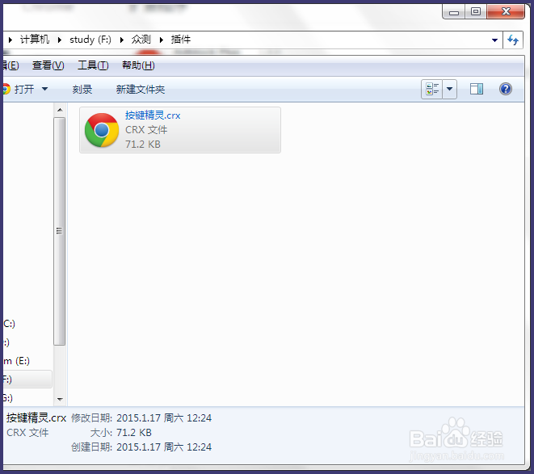Viewport: 534px width, 474px height.
Task: Click the 刻录 toolbar button
Action: point(82,89)
